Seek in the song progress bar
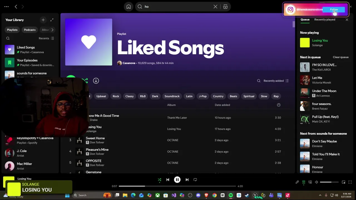Image resolution: width=356 pixels, height=200 pixels. click(177, 186)
